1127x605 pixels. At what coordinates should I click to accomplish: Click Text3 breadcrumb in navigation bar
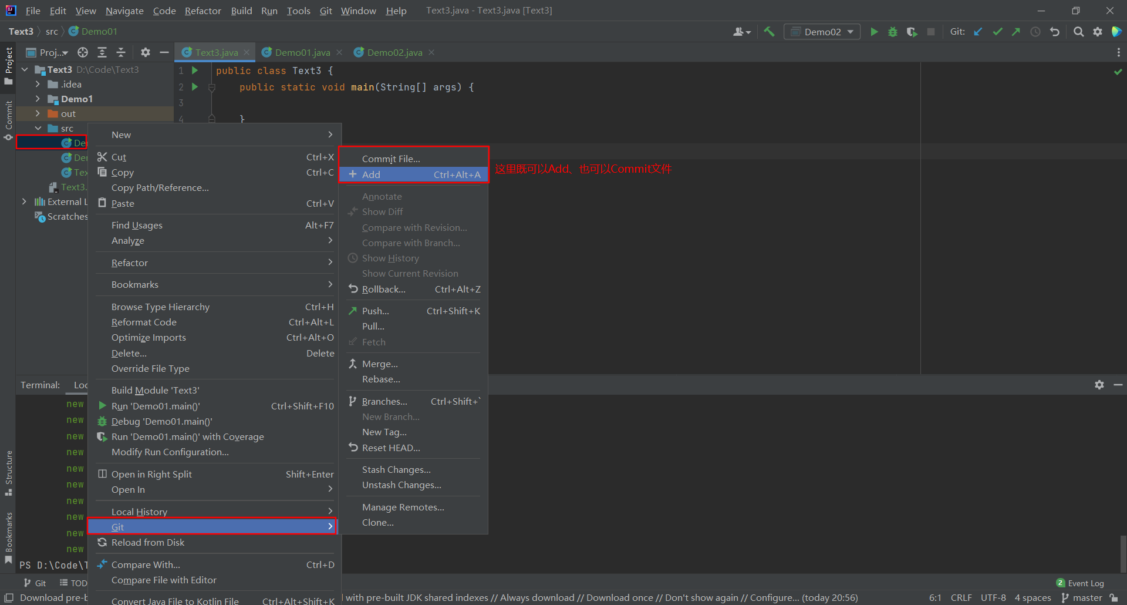click(21, 31)
